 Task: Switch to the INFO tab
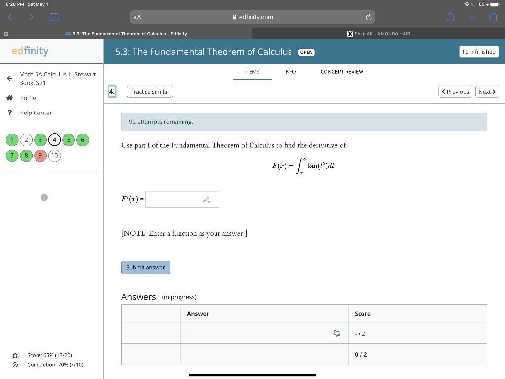[290, 71]
